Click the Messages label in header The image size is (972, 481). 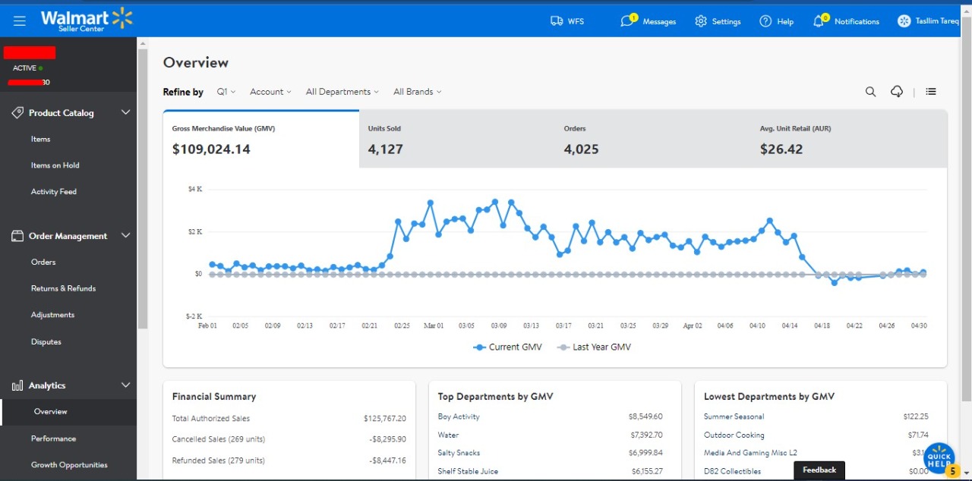tap(659, 21)
